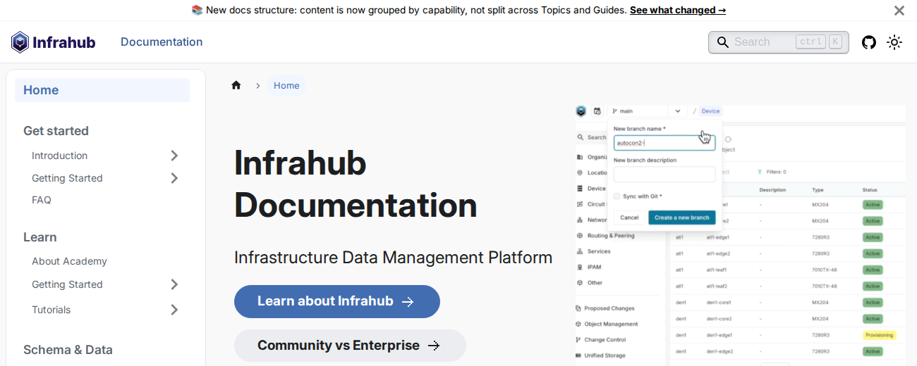Viewport: 917px width, 366px height.
Task: Open the Infrahub logo home link
Action: [54, 42]
